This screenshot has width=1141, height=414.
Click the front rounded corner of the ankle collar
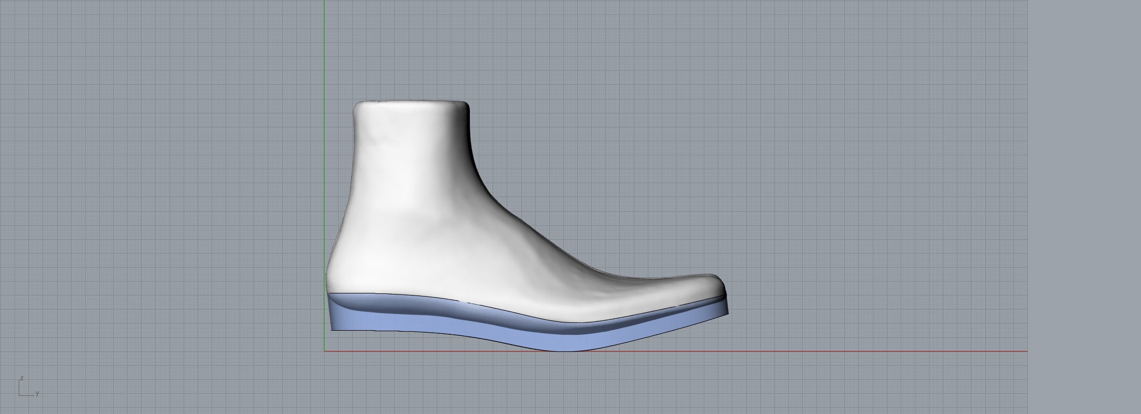click(x=466, y=107)
